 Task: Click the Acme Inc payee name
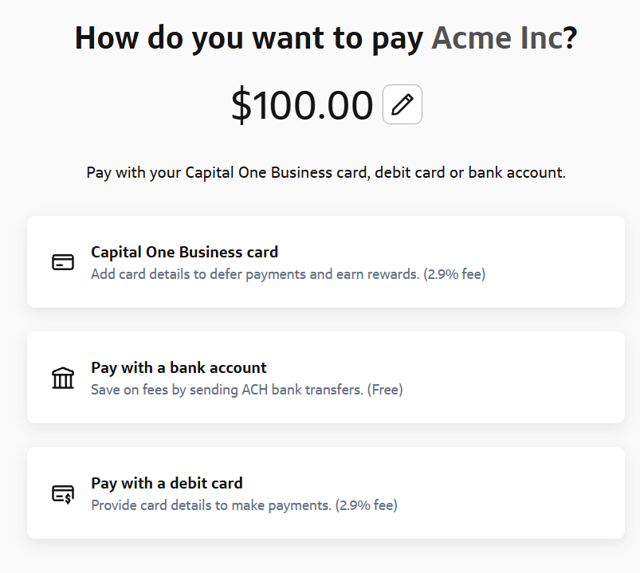(x=497, y=38)
